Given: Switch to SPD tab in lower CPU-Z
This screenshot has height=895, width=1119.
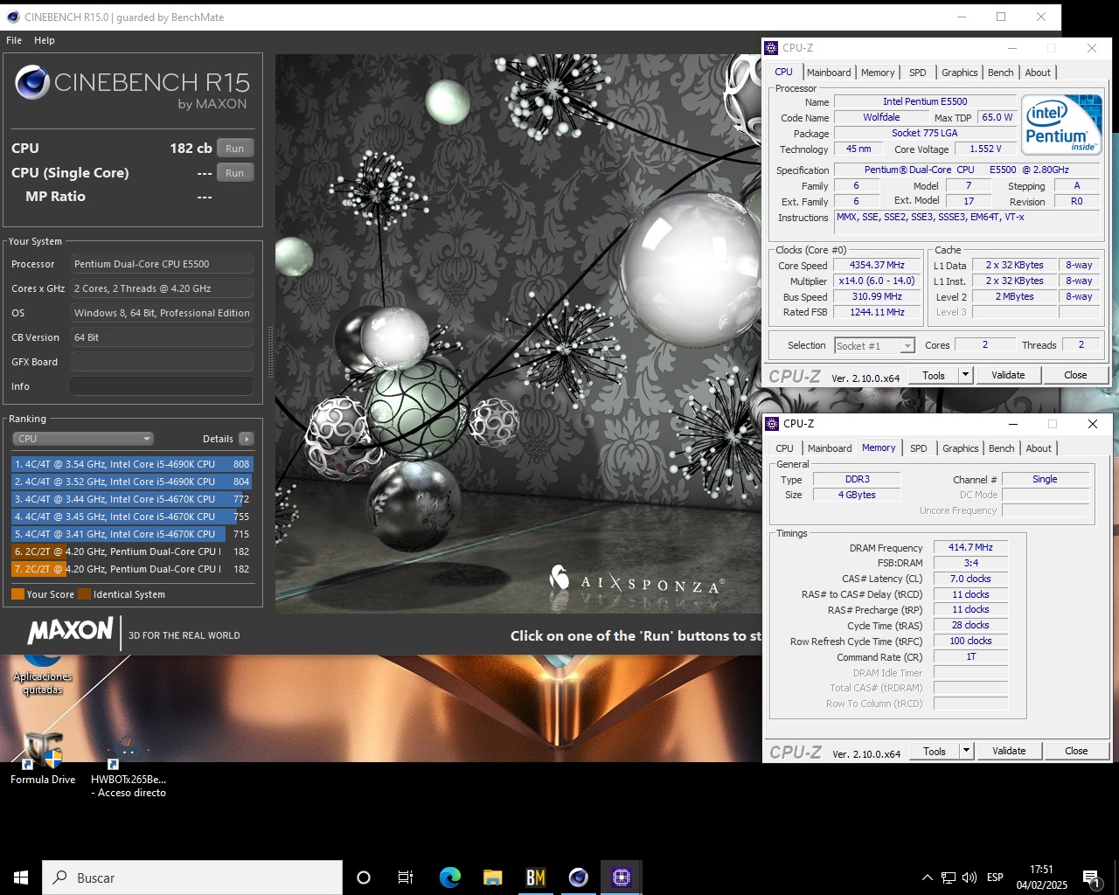Looking at the screenshot, I should [918, 448].
